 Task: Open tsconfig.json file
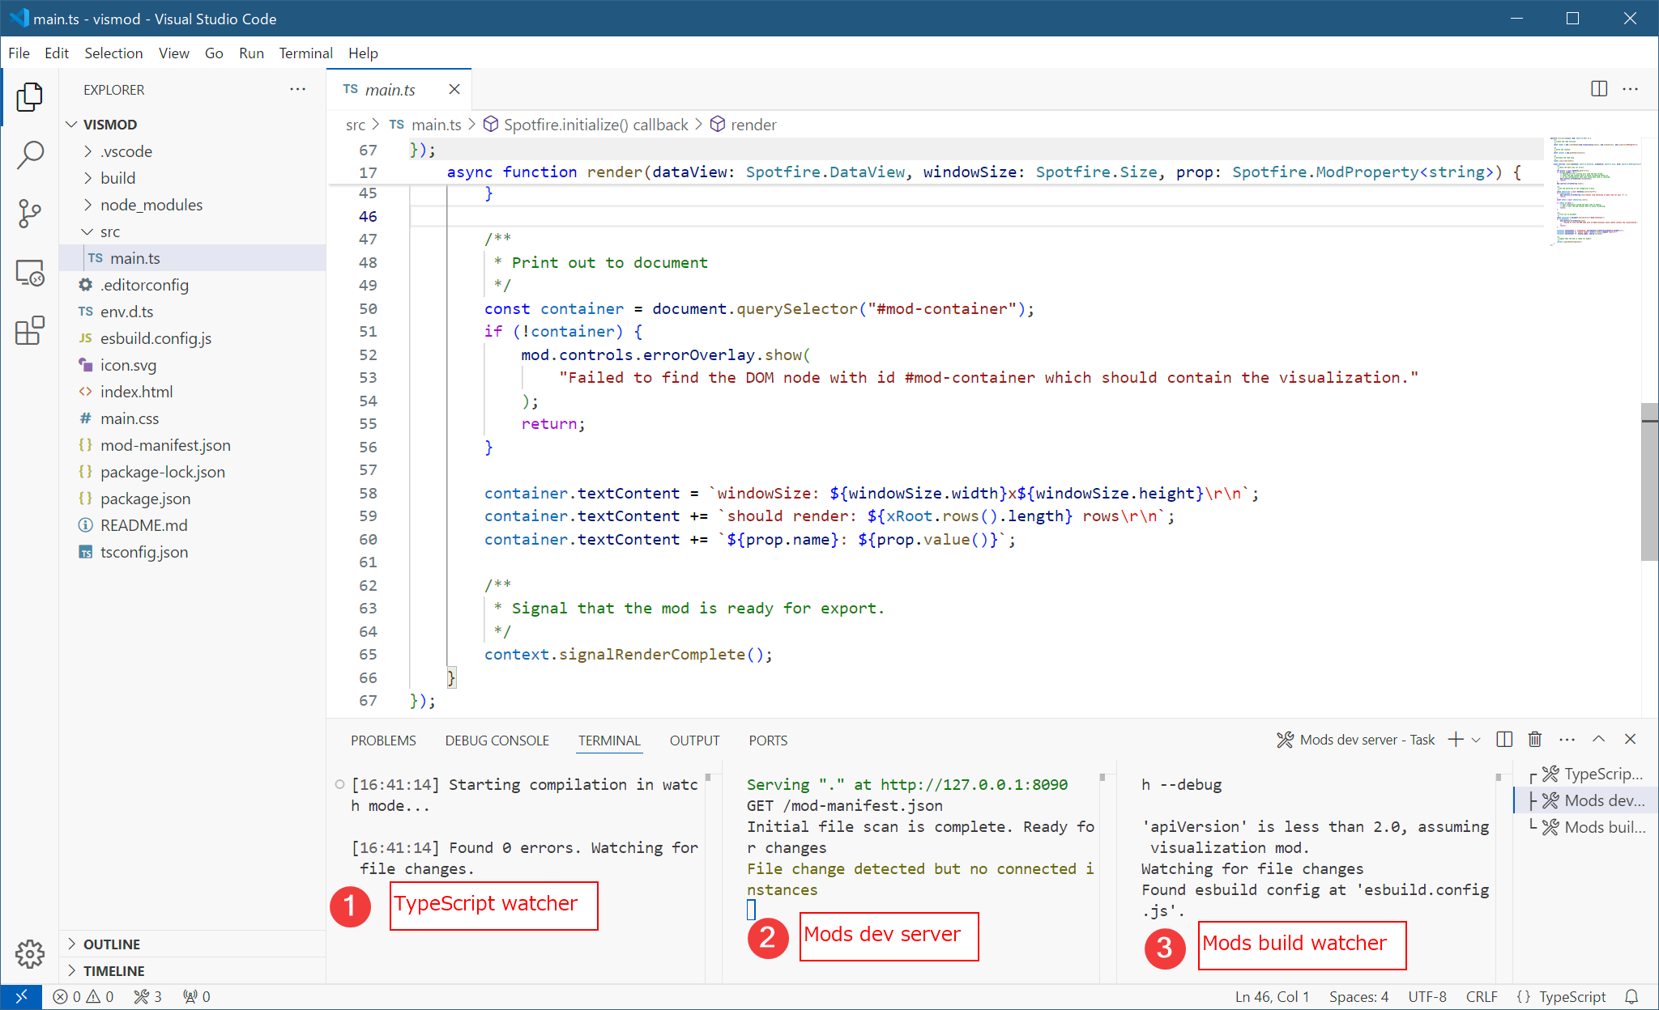193,552
